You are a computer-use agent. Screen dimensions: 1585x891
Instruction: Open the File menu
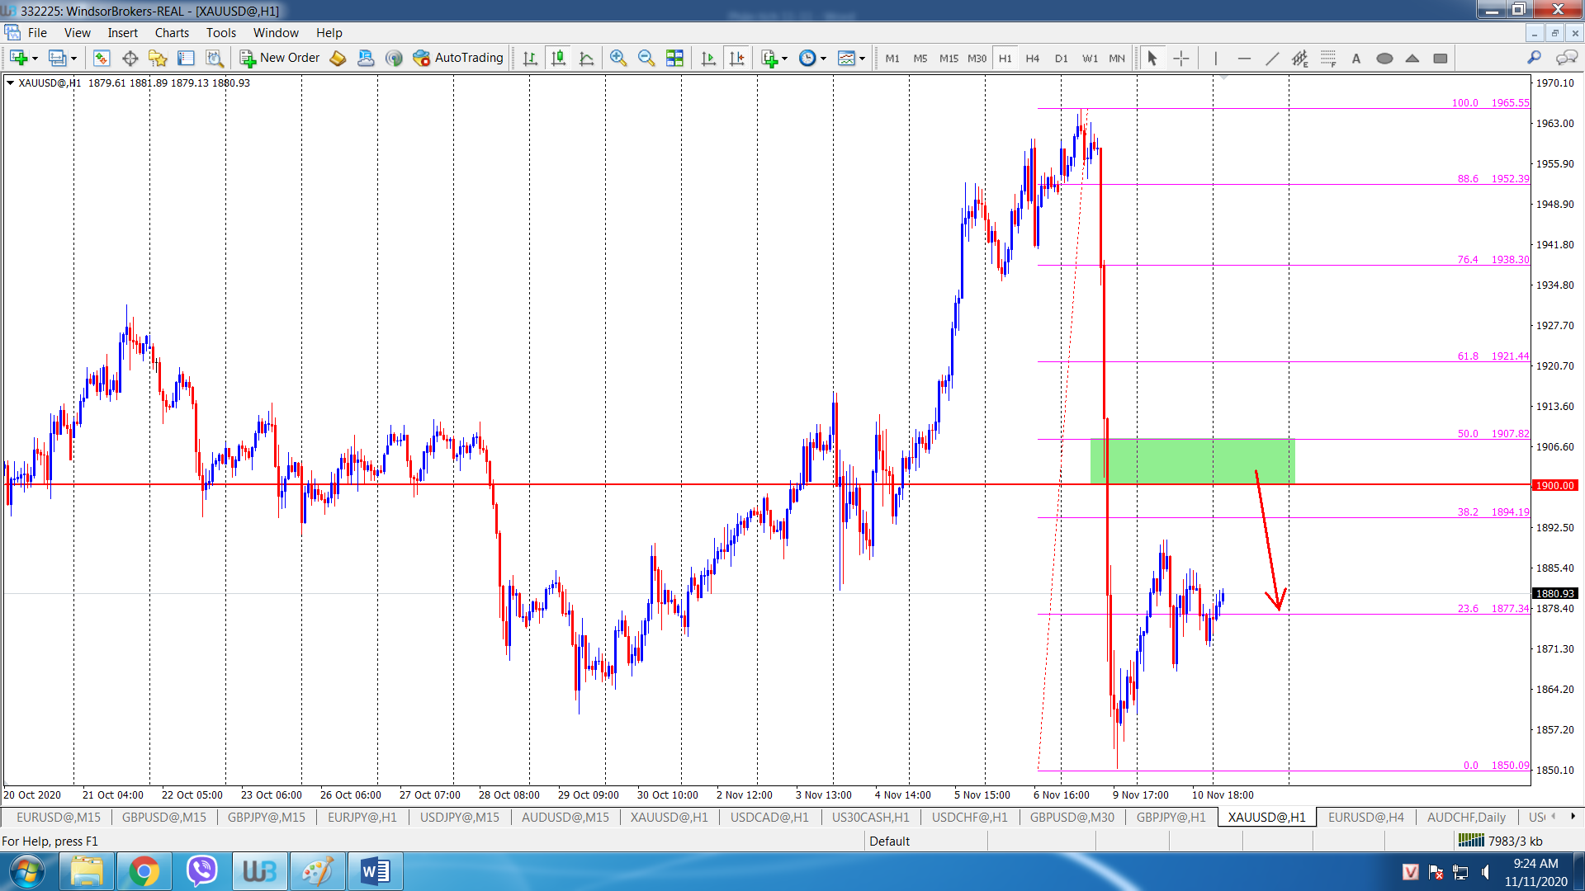point(37,33)
